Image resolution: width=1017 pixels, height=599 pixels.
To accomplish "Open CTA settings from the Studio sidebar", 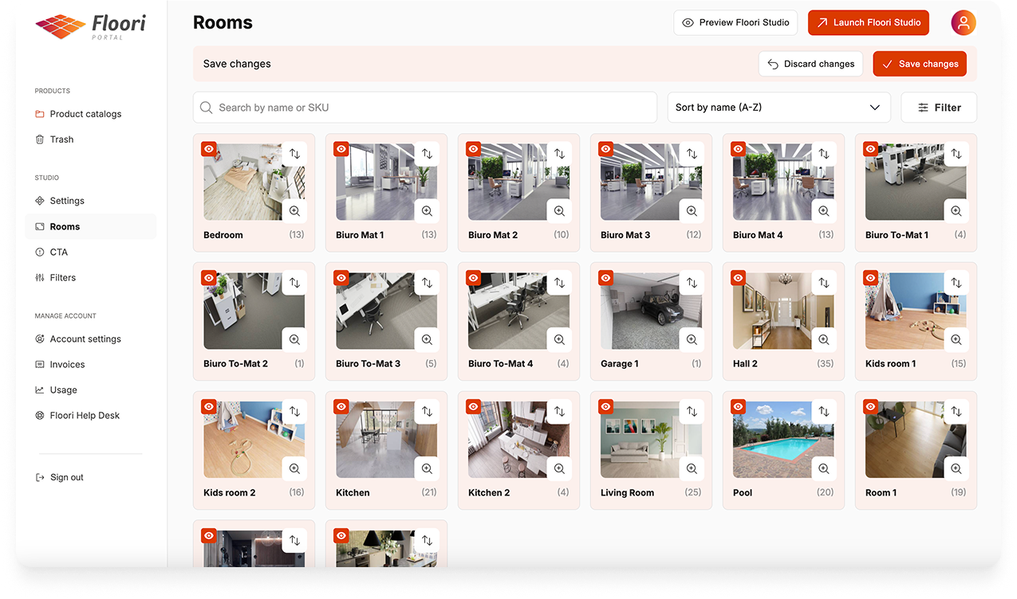I will [58, 252].
